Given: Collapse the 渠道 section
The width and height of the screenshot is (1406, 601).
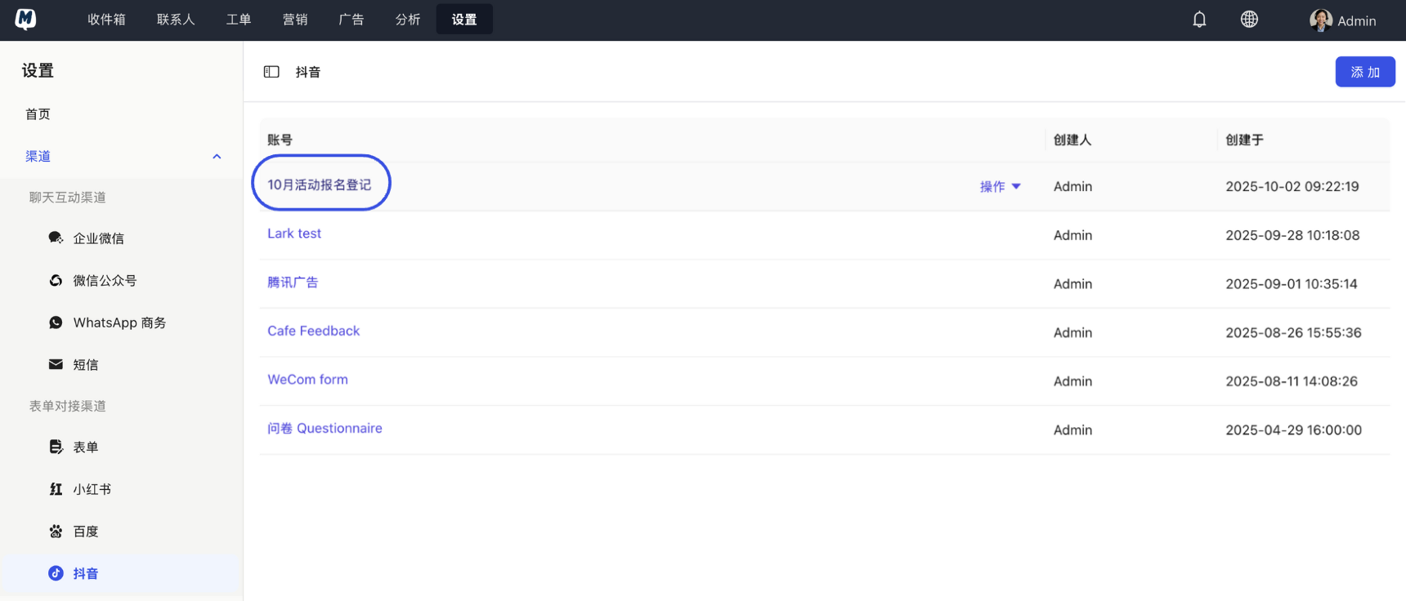Looking at the screenshot, I should tap(217, 157).
